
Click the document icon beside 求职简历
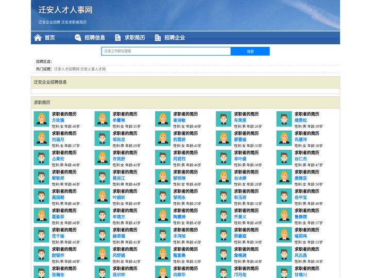[x=117, y=38]
